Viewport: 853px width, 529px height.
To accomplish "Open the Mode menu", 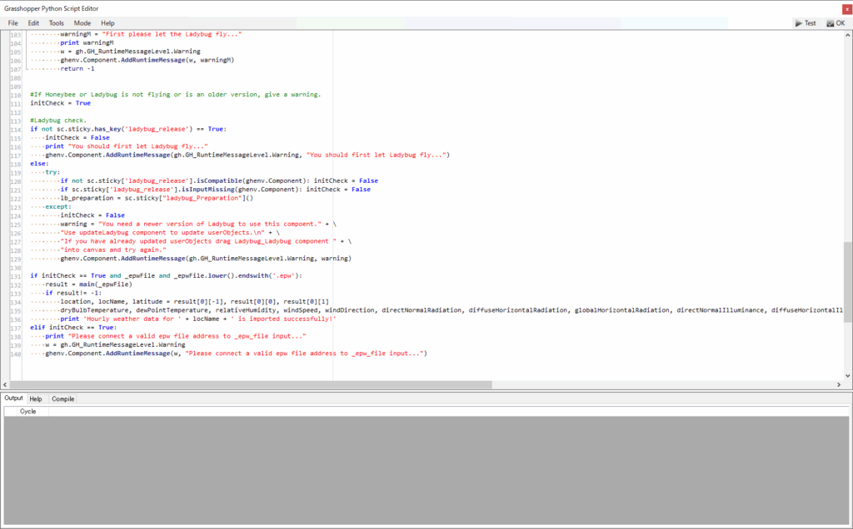I will point(82,23).
